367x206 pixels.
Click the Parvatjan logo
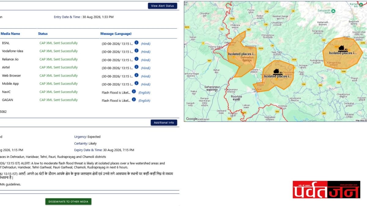(x=327, y=190)
